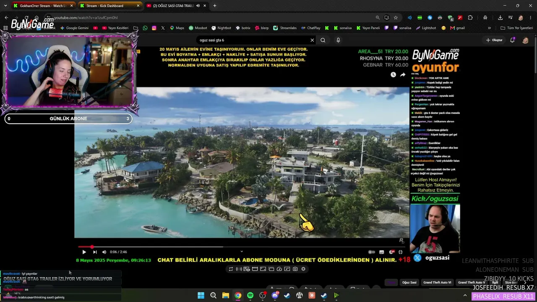Open WhatsApp bookmark icon

point(145,28)
